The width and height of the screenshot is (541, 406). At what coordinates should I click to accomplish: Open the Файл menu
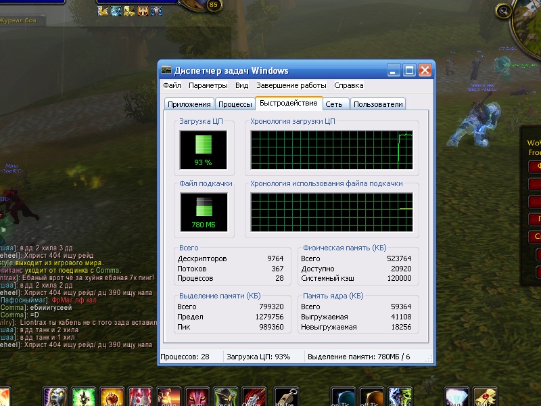172,85
